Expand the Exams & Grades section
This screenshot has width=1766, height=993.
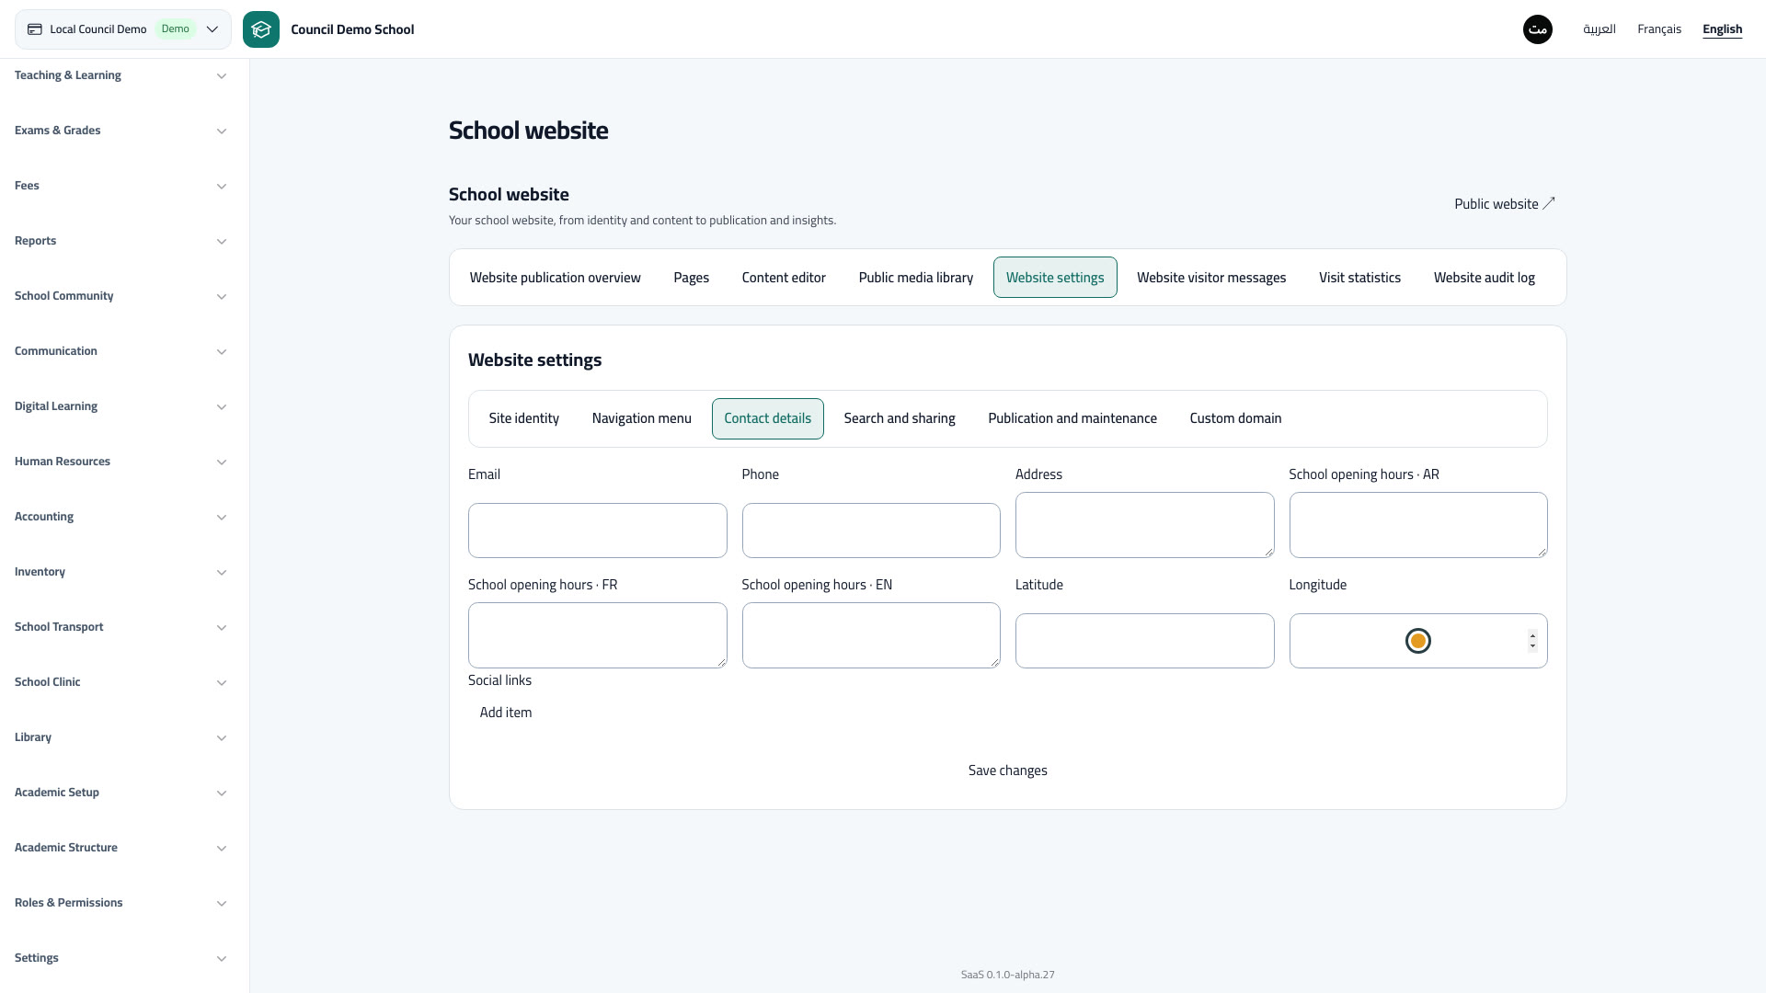point(120,131)
